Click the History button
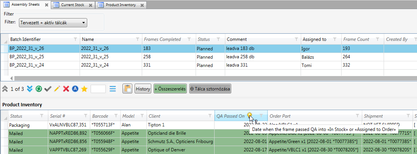 point(143,89)
